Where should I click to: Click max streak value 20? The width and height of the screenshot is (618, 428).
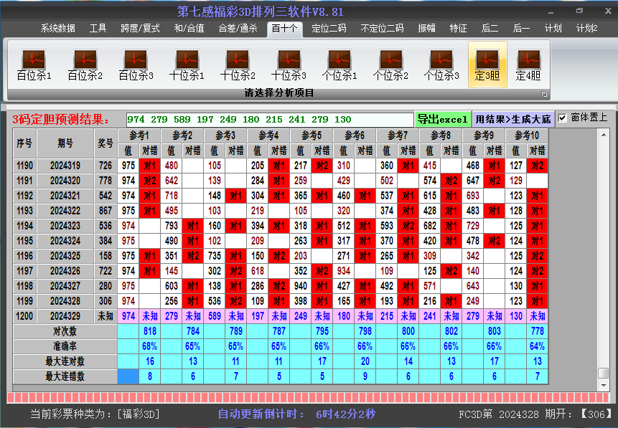click(x=365, y=361)
